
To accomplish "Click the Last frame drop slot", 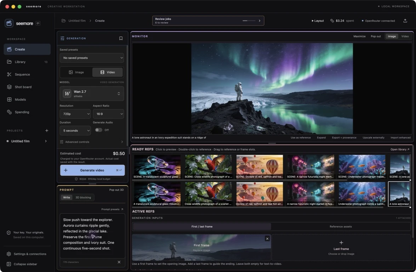I will 341,248.
